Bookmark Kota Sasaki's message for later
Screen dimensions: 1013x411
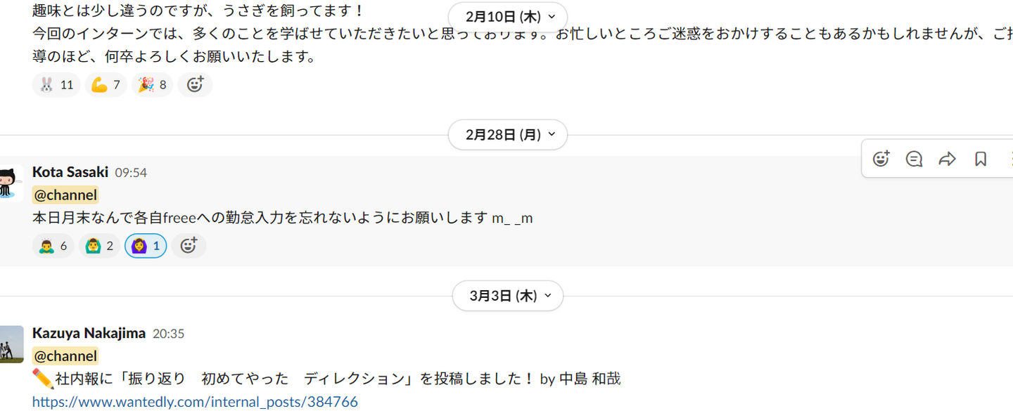coord(981,159)
